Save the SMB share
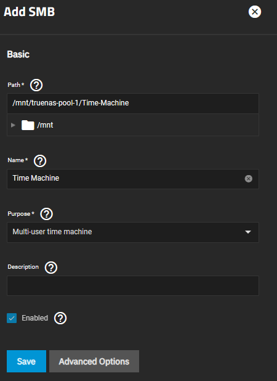Screen dimensions: 277x381 pyautogui.click(x=26, y=361)
